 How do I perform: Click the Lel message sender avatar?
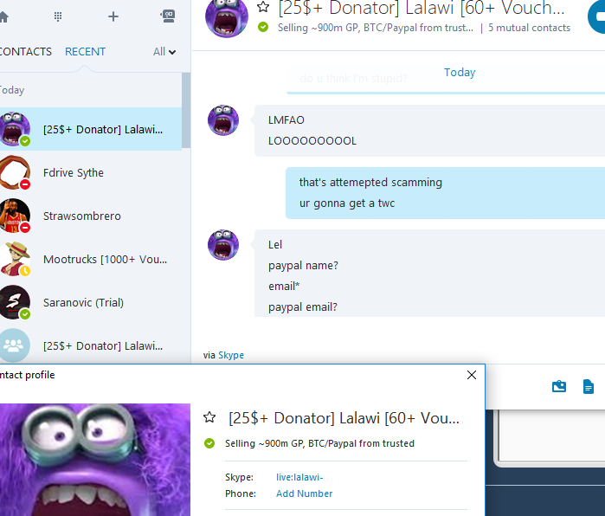pyautogui.click(x=223, y=245)
